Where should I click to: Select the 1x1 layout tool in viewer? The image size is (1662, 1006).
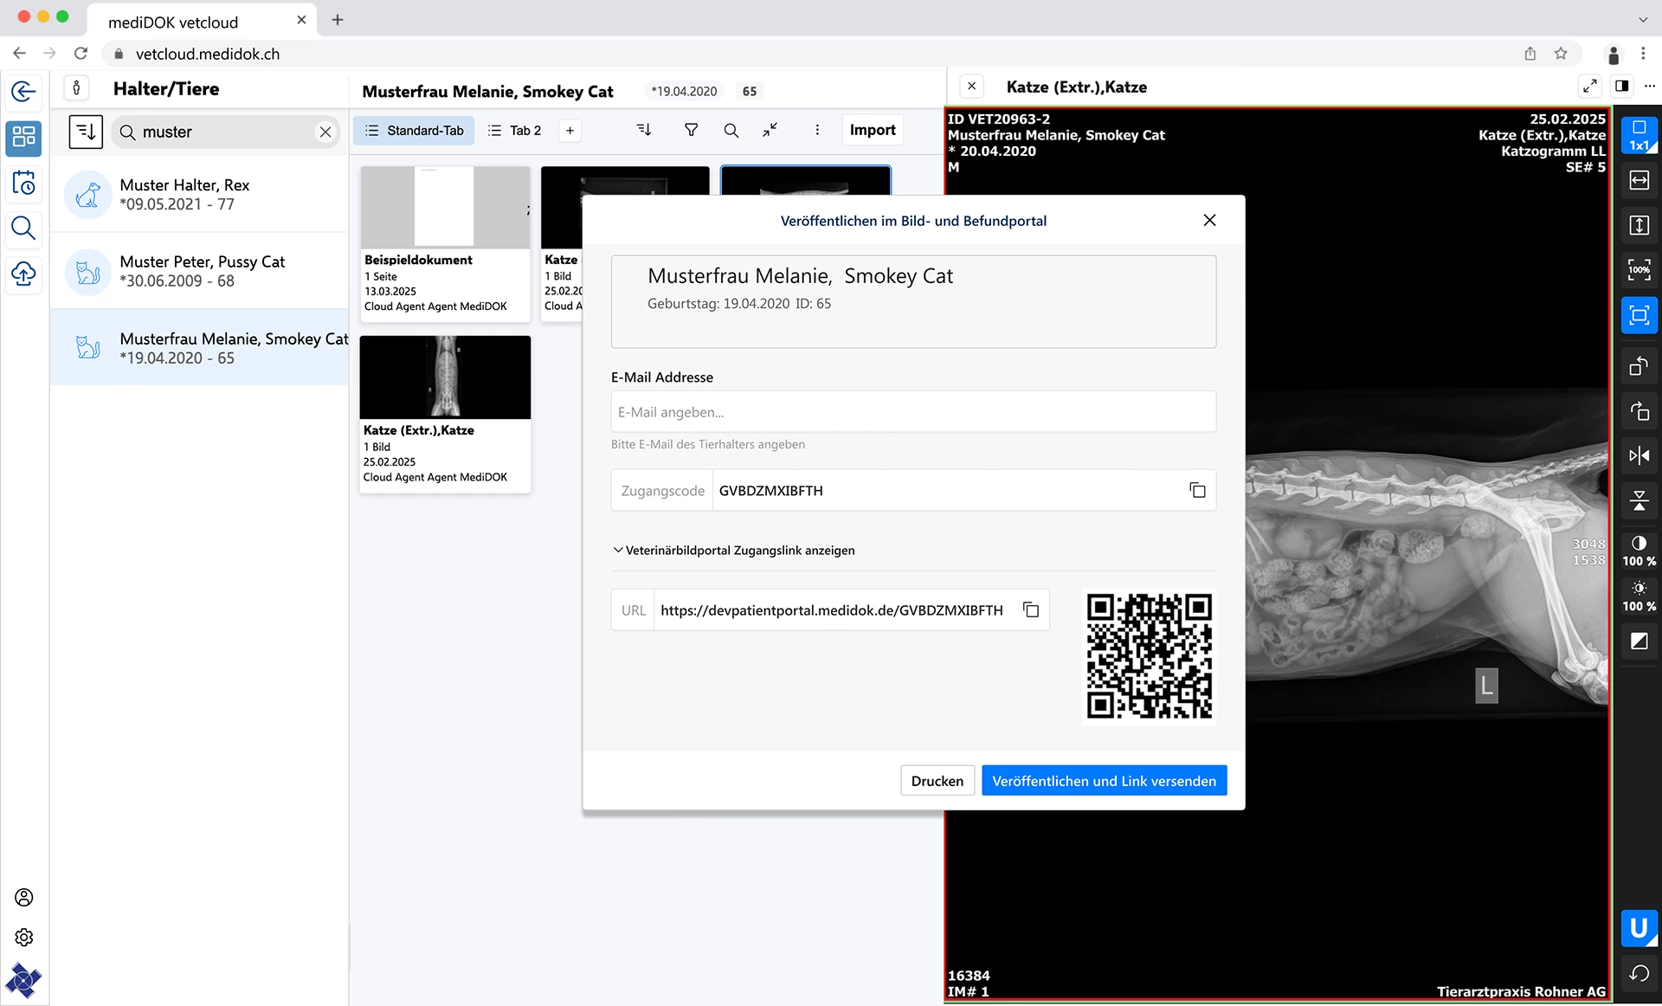1639,135
